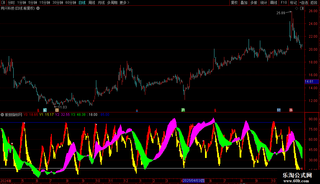The height and width of the screenshot is (184, 320).
Task: Click the 14.61 price tag on axis
Action: tap(309, 82)
